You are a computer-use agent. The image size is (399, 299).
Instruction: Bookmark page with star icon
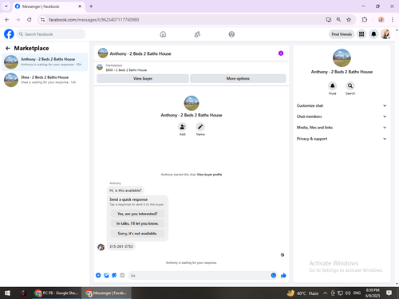[x=349, y=19]
